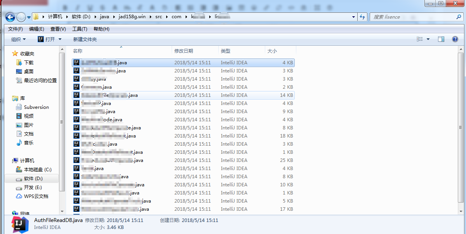The height and width of the screenshot is (234, 466).
Task: Expand the arrow after com in the address path
Action: (x=186, y=17)
